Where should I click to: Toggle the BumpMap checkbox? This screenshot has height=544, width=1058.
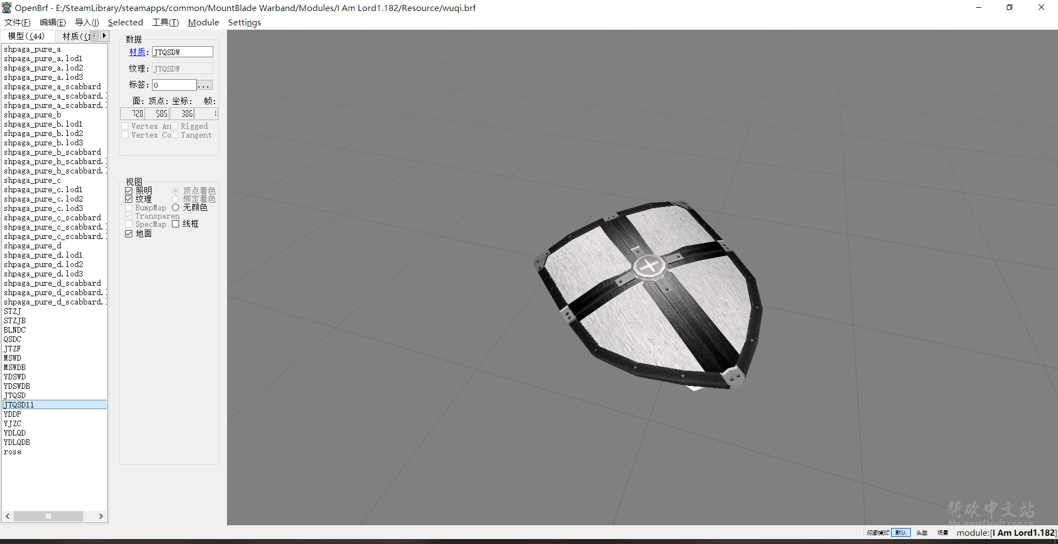tap(129, 208)
